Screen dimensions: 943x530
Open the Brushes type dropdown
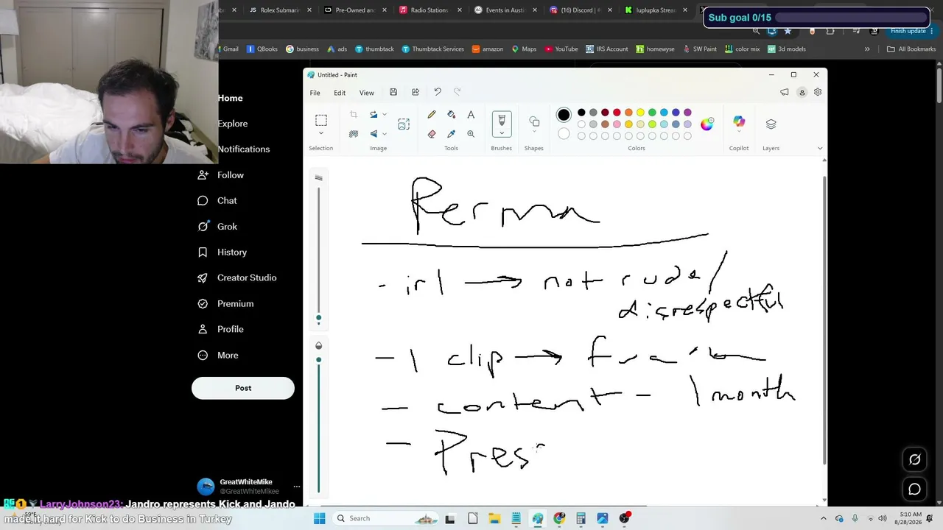(502, 133)
